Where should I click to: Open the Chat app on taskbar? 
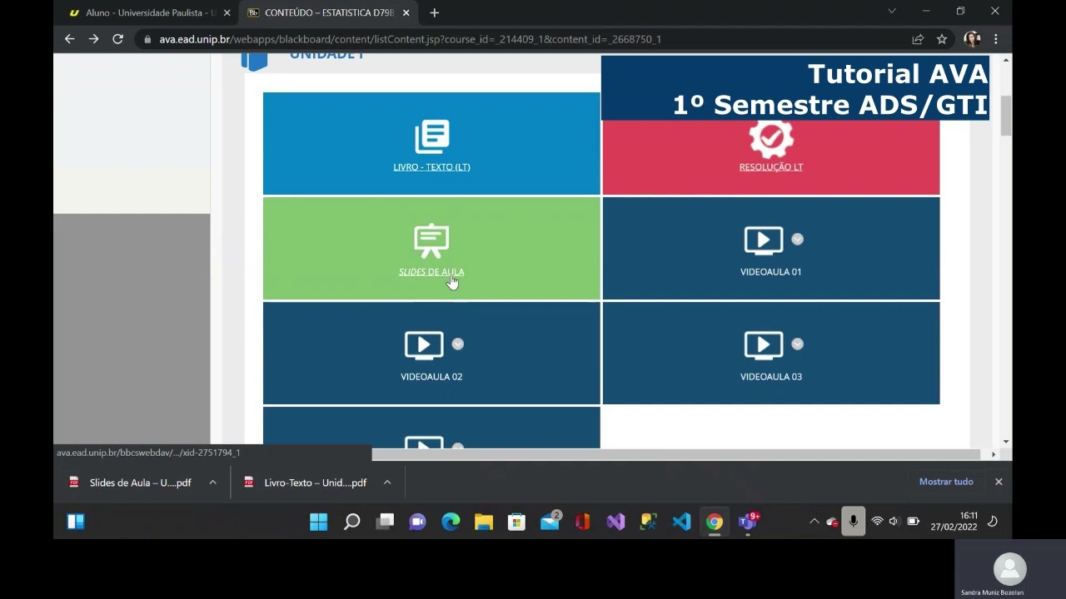point(417,522)
